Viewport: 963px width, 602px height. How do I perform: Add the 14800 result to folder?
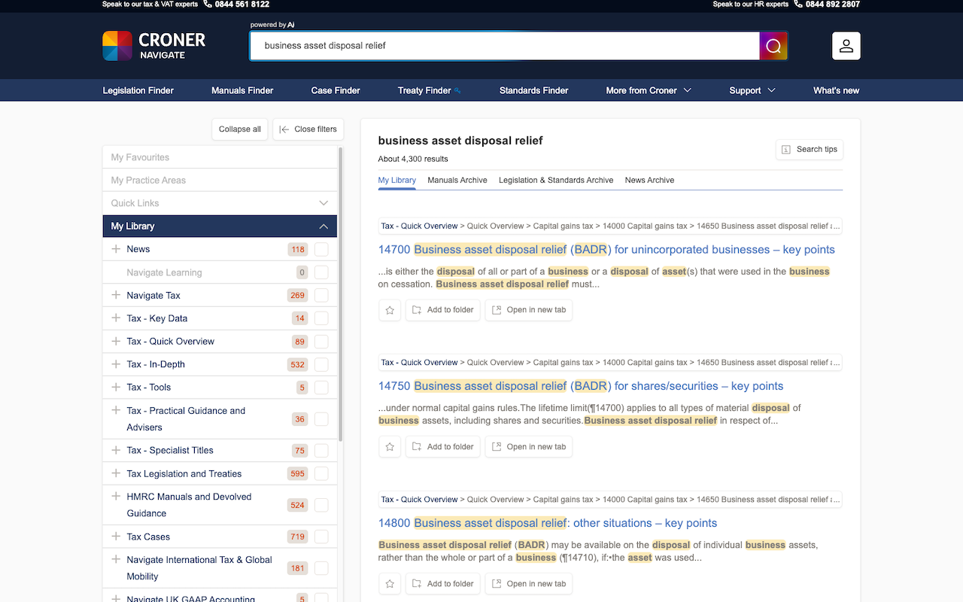(x=442, y=584)
